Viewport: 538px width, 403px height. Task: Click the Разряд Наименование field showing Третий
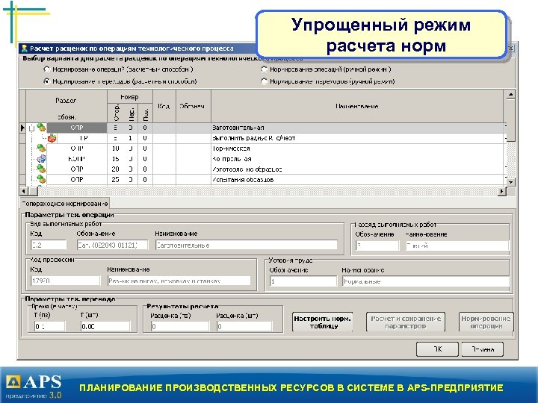[457, 246]
